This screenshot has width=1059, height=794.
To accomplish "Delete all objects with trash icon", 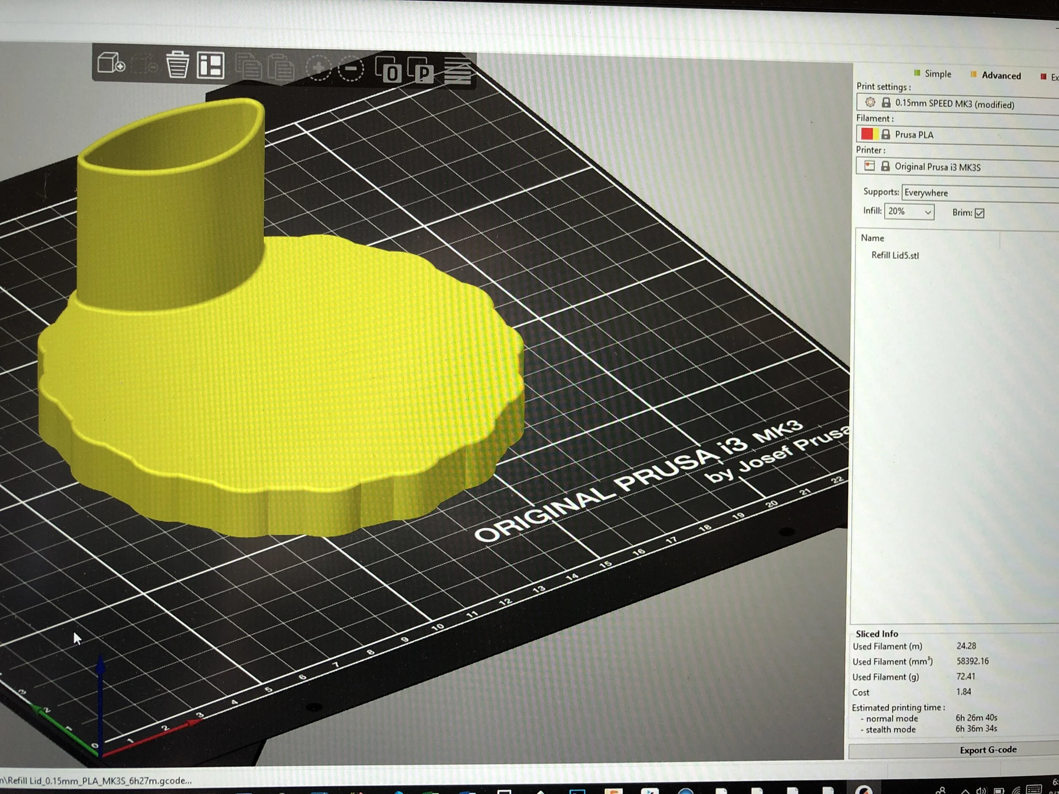I will click(x=177, y=65).
